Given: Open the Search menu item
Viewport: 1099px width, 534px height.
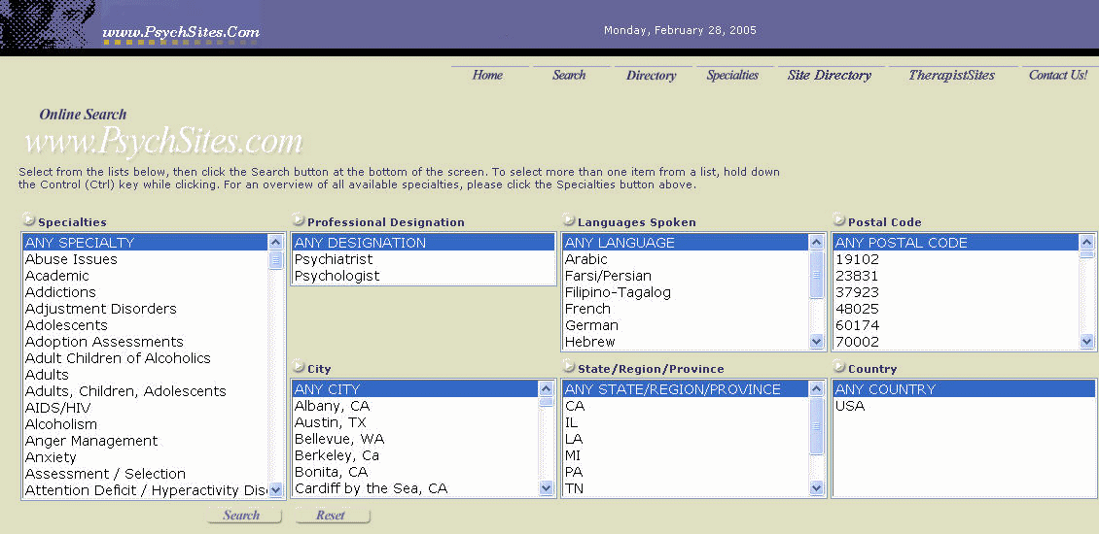Looking at the screenshot, I should pos(569,75).
